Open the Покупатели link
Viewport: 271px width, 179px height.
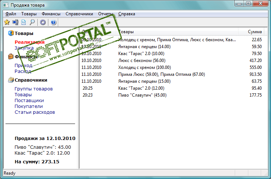[x=29, y=106]
